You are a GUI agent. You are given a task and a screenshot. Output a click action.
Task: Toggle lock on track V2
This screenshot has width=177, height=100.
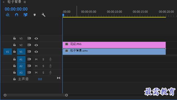[14, 45]
